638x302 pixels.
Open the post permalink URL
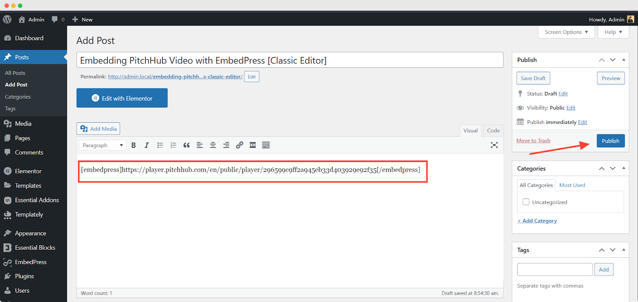pyautogui.click(x=175, y=76)
